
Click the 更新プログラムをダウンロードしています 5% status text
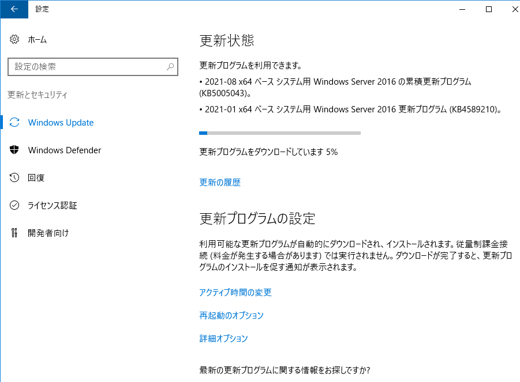(268, 152)
